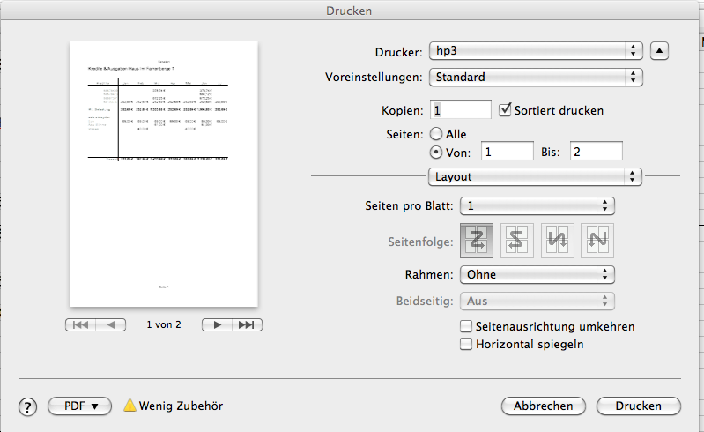Enable Horizontal spiegeln checkbox

click(x=466, y=344)
